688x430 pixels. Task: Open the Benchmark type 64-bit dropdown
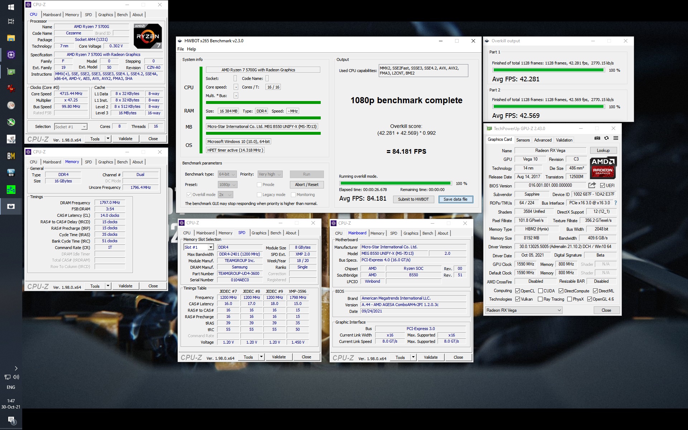point(227,175)
